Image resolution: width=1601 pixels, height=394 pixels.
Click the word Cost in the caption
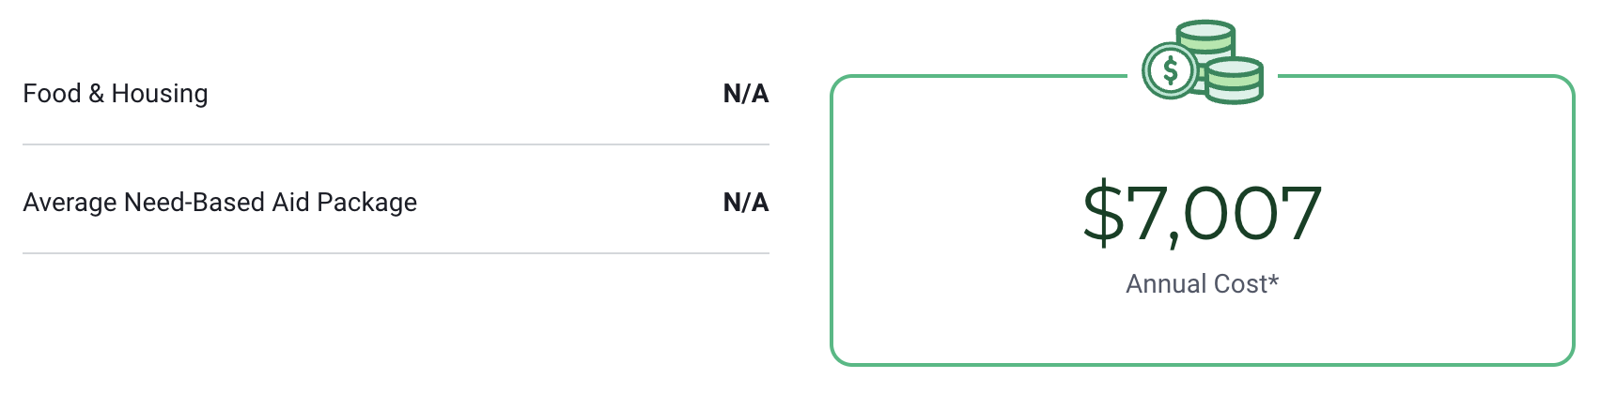click(x=1235, y=284)
